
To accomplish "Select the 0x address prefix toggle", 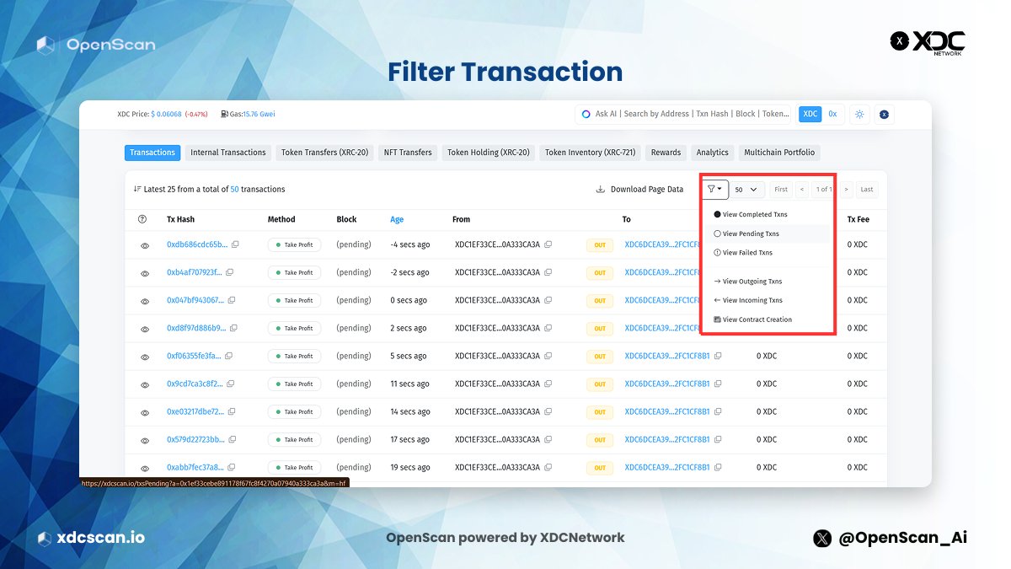I will click(832, 114).
